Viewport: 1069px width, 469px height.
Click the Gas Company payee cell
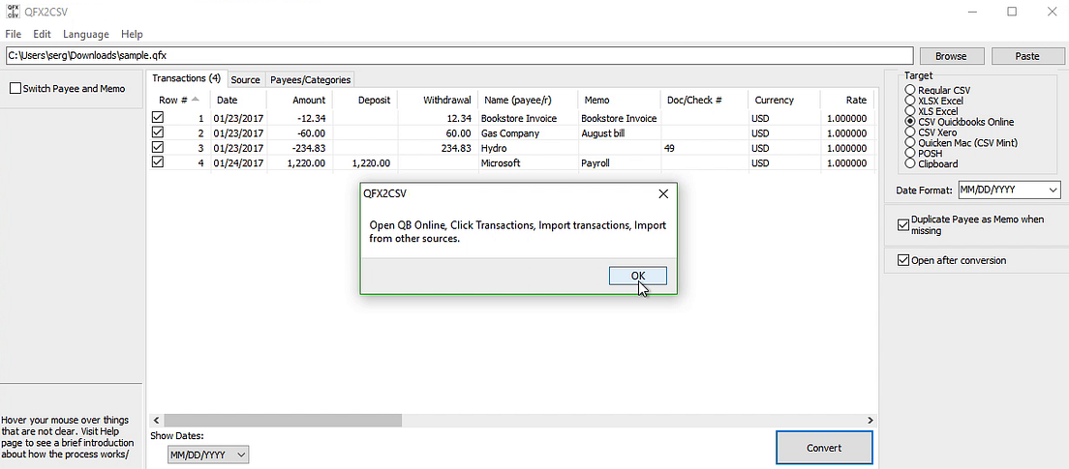click(x=528, y=132)
